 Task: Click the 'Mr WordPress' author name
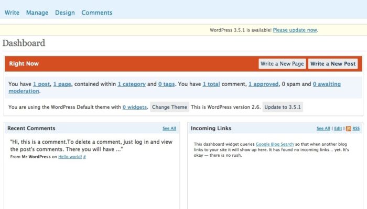pyautogui.click(x=36, y=157)
